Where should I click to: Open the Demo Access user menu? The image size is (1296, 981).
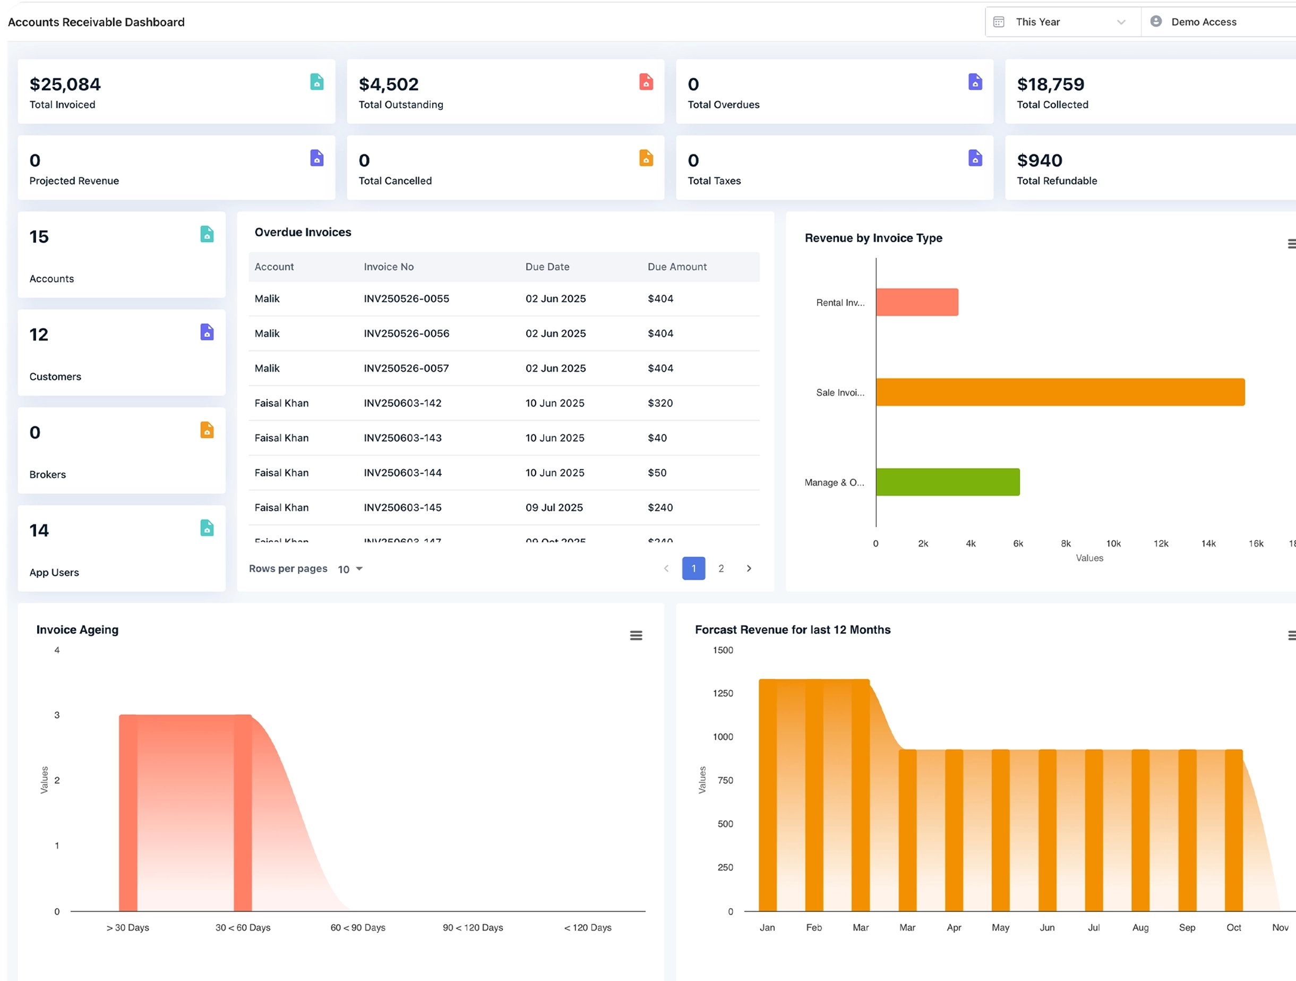[x=1203, y=22]
